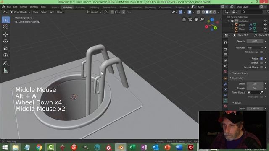This screenshot has width=269, height=151.
Task: Open the Active Tool properties tab
Action: coord(225,42)
